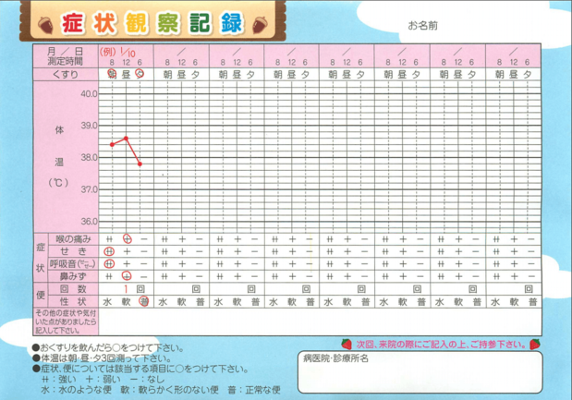Viewport: 572px width, 400px height.
Task: Click the red morning temperature point near 38.4
Action: pyautogui.click(x=112, y=145)
